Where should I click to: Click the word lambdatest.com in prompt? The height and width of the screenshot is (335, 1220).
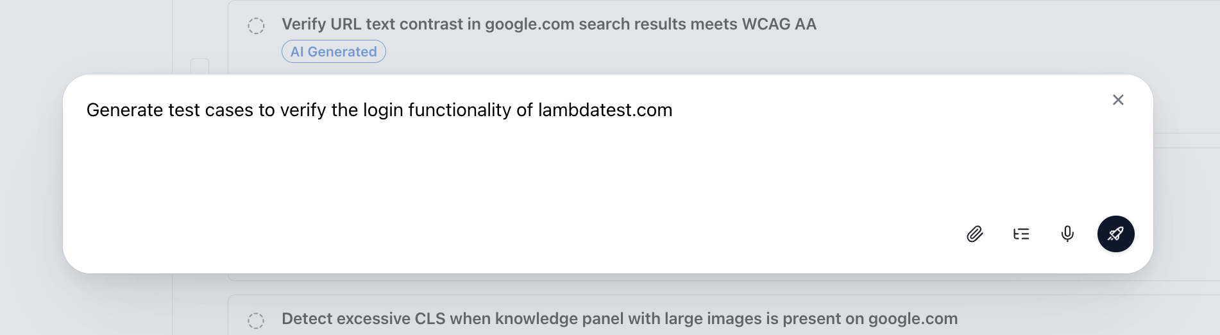[x=605, y=110]
